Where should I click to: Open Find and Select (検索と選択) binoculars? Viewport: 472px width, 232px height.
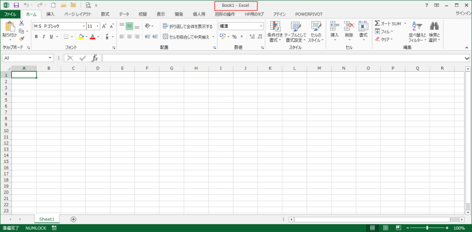[434, 32]
